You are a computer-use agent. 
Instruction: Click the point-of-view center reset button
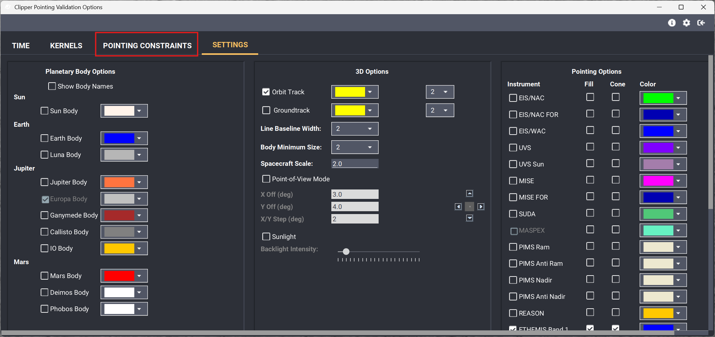[469, 206]
